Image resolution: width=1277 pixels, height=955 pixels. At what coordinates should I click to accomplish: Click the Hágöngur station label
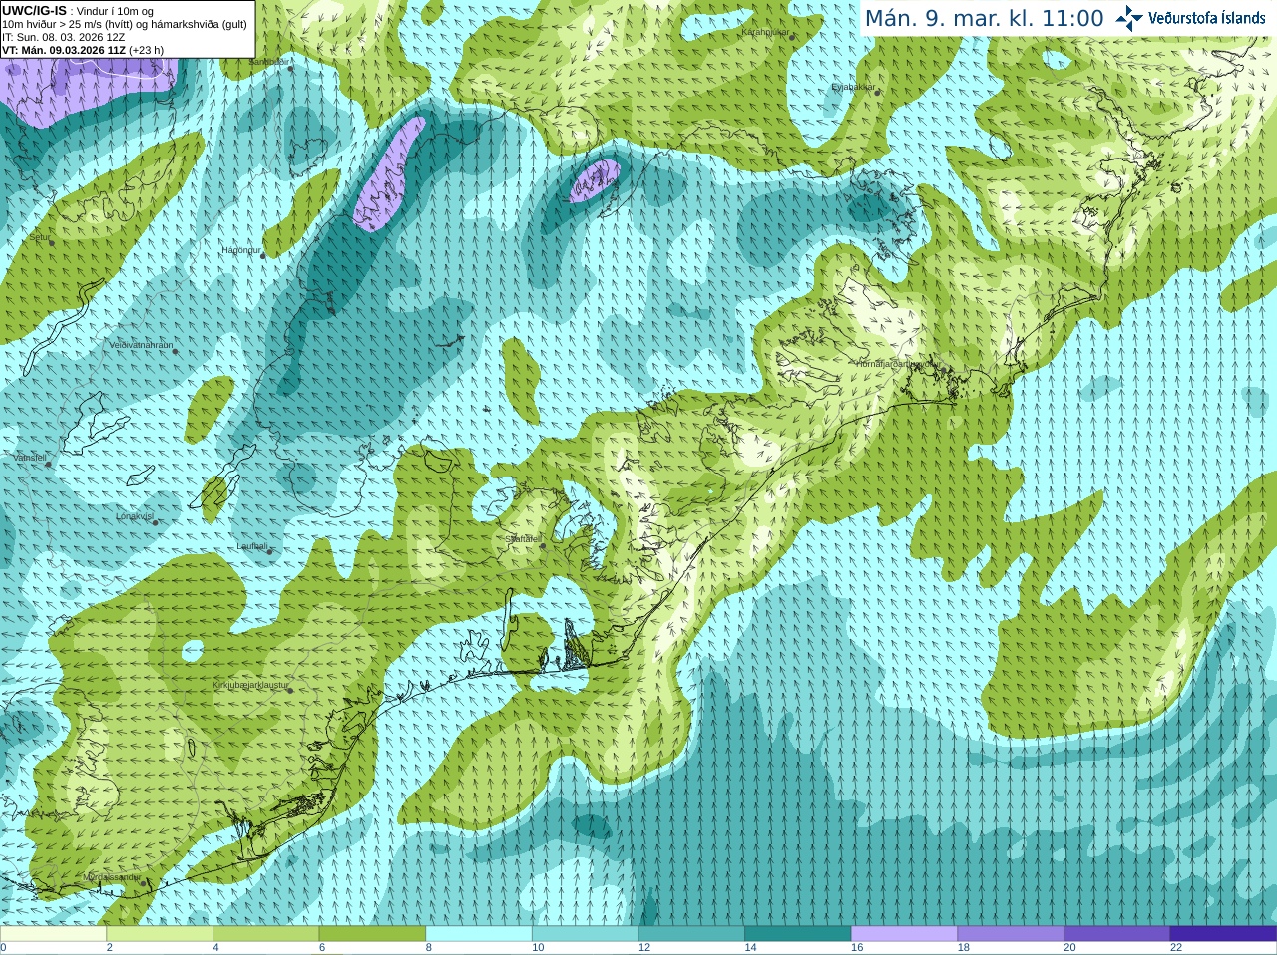tap(240, 250)
